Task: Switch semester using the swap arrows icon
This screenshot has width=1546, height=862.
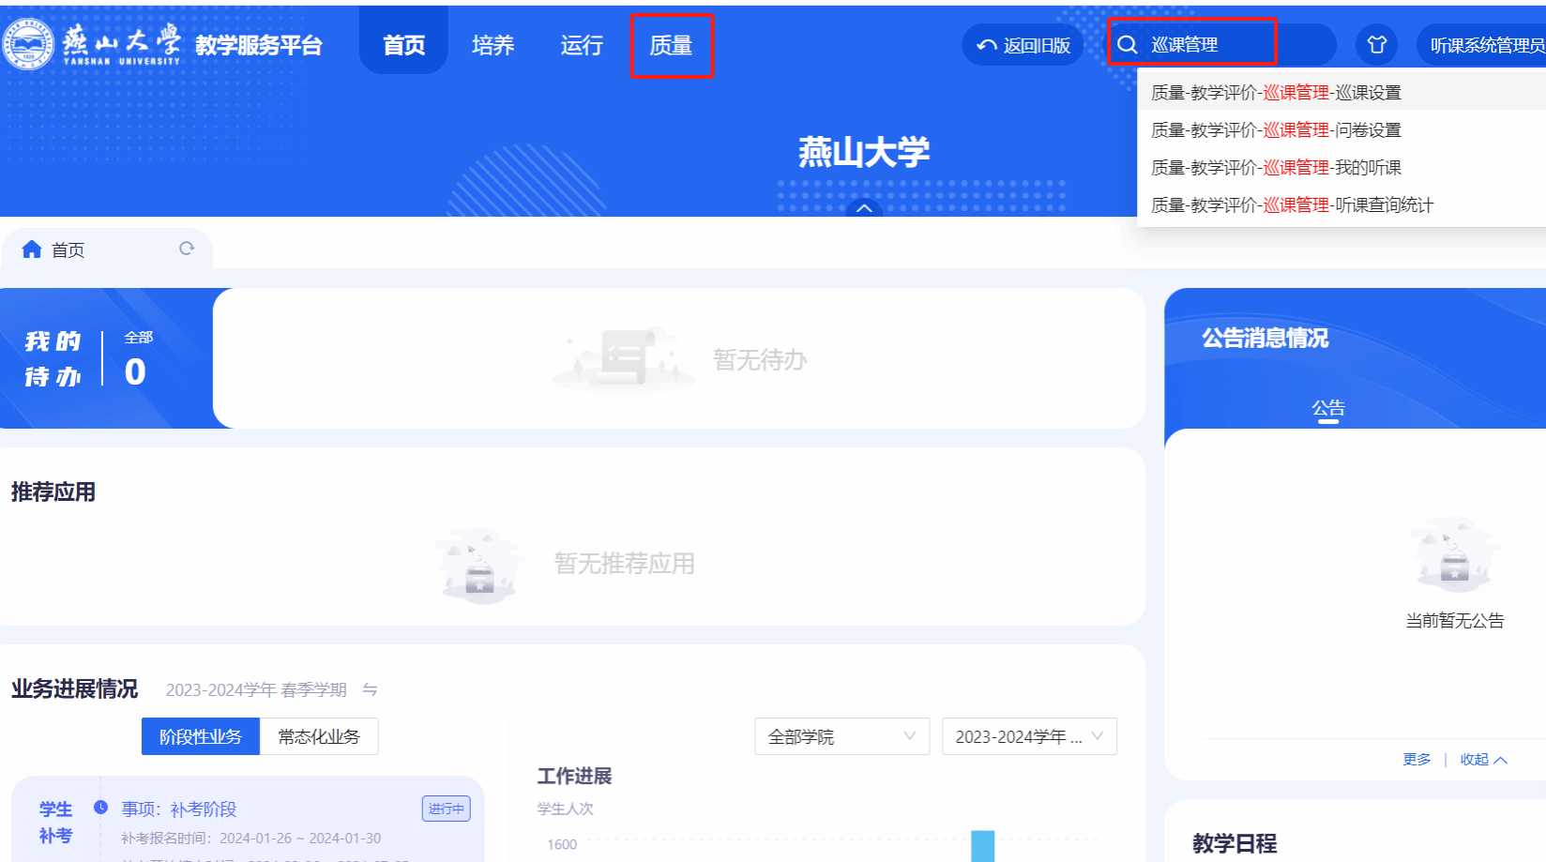Action: tap(371, 689)
